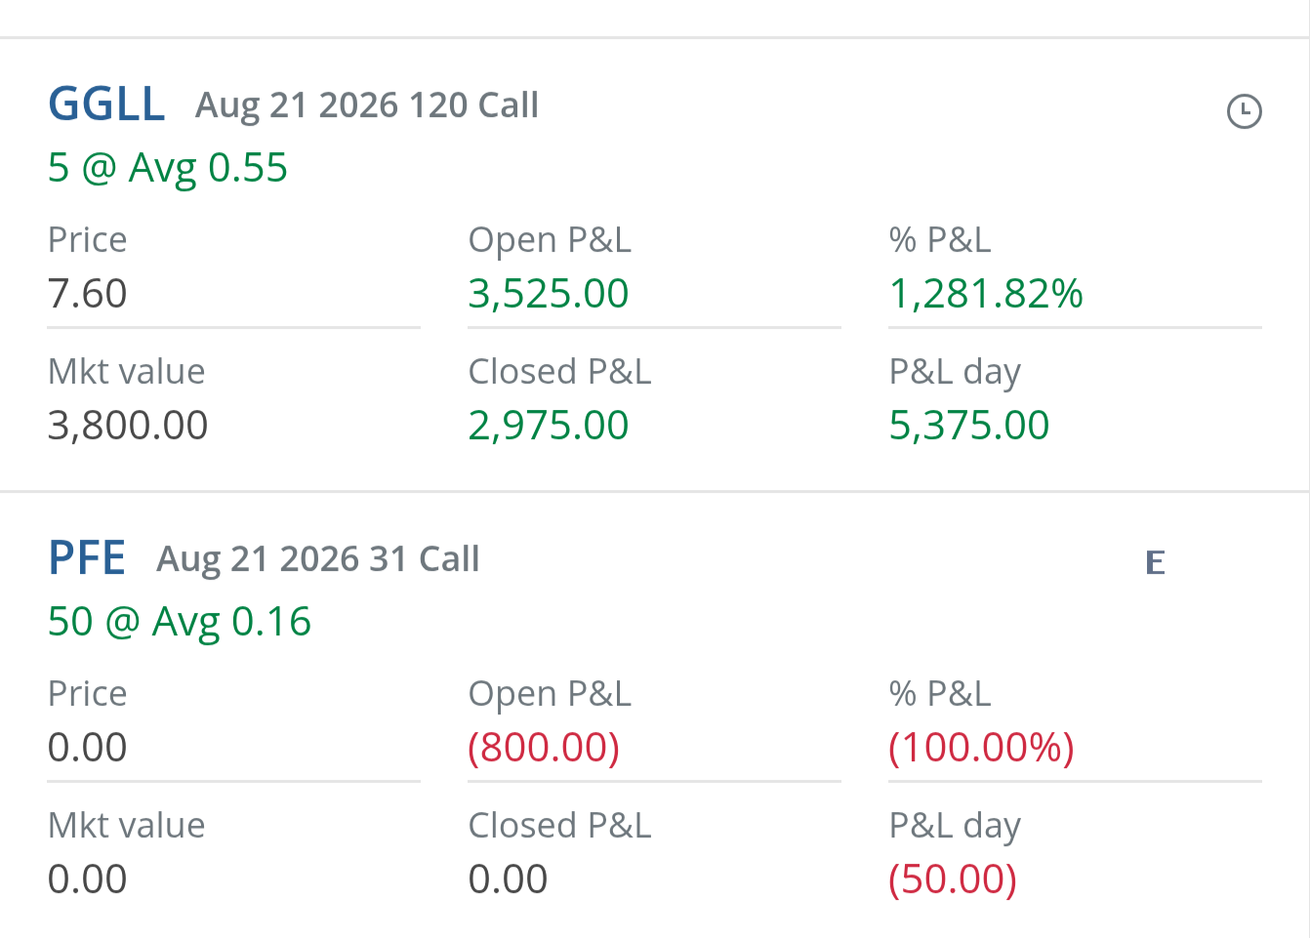Viewport: 1310px width, 938px height.
Task: Select PFE Aug 21 2026 31 Call description
Action: pos(318,559)
